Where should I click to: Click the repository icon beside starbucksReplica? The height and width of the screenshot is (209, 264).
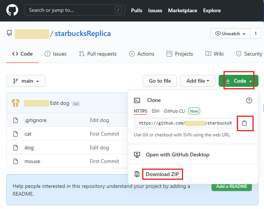click(x=9, y=33)
